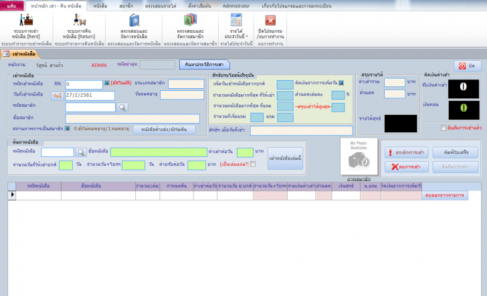The height and width of the screenshot is (296, 487).
Task: Click ค้นหาประวัติการเช่า button
Action: [x=205, y=65]
